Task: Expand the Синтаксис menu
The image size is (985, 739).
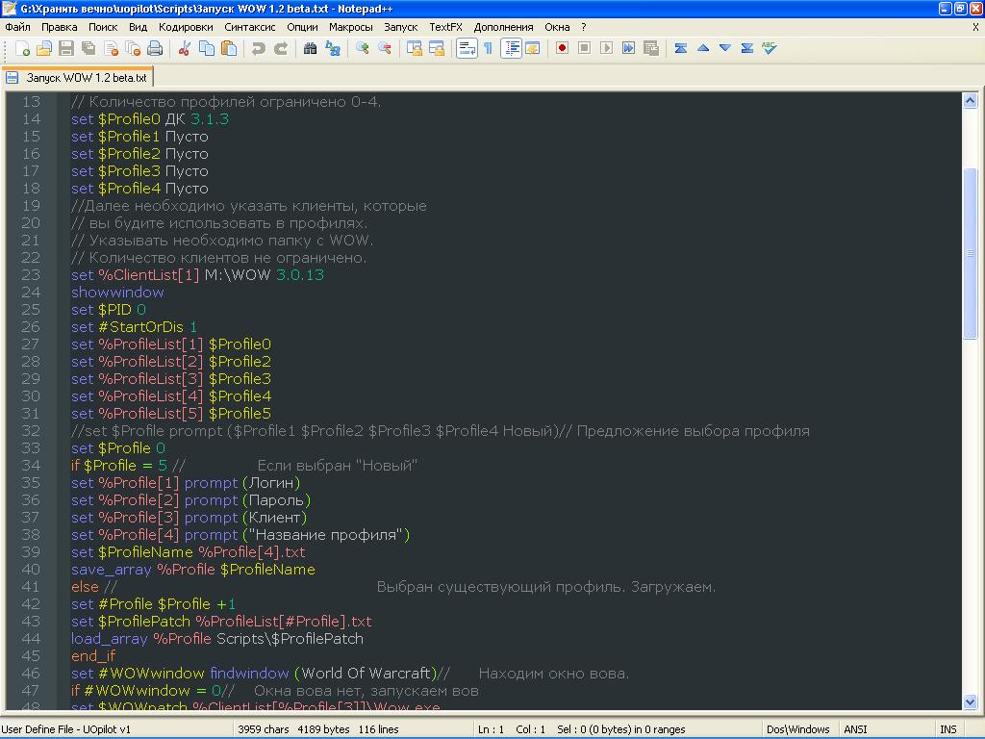Action: pos(250,27)
